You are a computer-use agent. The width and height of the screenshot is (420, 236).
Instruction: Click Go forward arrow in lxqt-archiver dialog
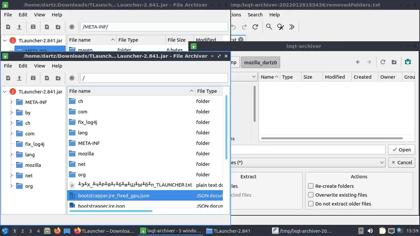tap(369, 62)
